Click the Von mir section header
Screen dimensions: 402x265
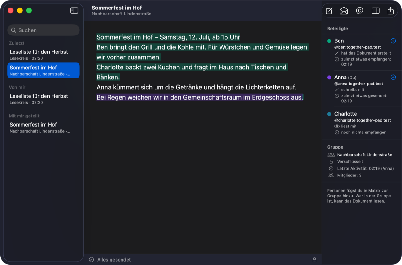pos(17,87)
